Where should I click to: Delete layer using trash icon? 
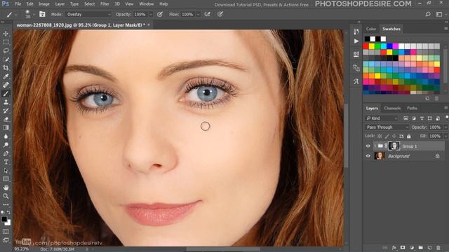coord(438,248)
